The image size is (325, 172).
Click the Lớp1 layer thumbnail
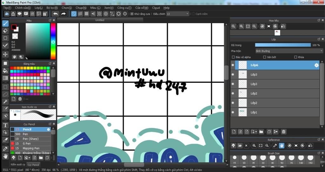click(242, 112)
